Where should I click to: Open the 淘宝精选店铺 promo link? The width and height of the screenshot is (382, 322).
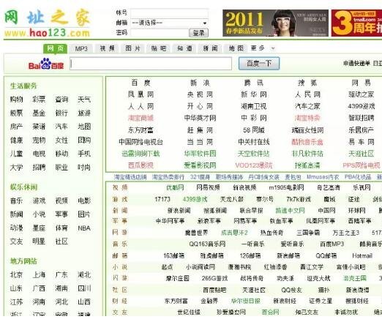(130, 177)
